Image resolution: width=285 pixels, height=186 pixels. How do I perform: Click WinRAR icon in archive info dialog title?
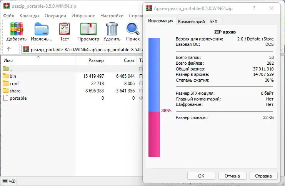coord(149,8)
